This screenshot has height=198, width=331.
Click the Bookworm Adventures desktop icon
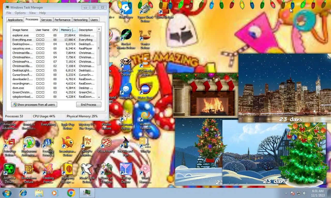click(29, 146)
